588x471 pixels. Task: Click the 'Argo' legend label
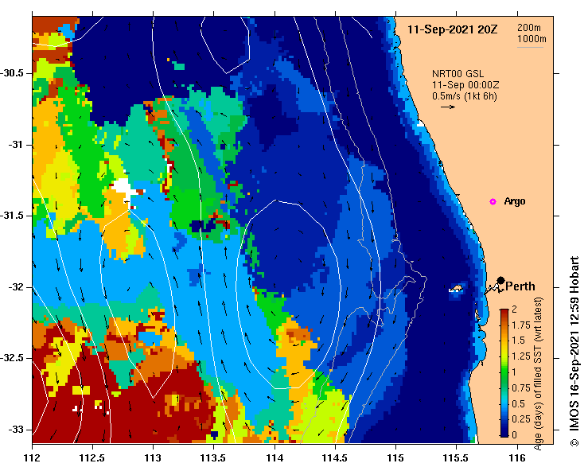515,201
